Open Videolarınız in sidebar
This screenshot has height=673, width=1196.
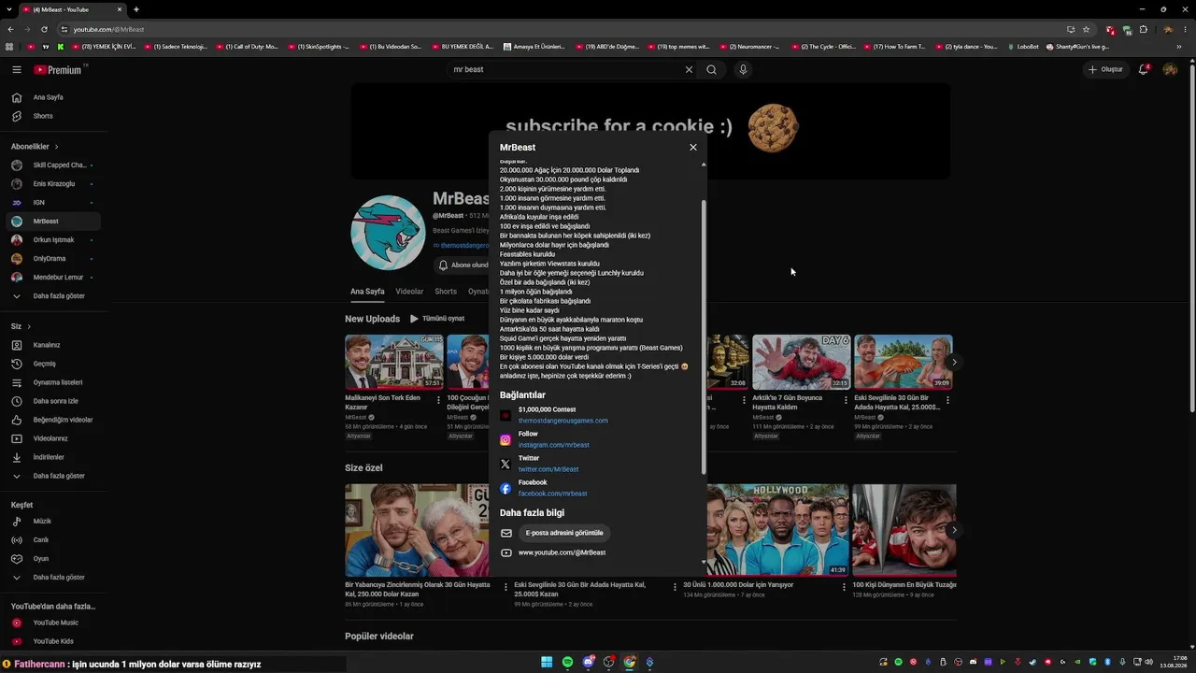[x=50, y=438]
